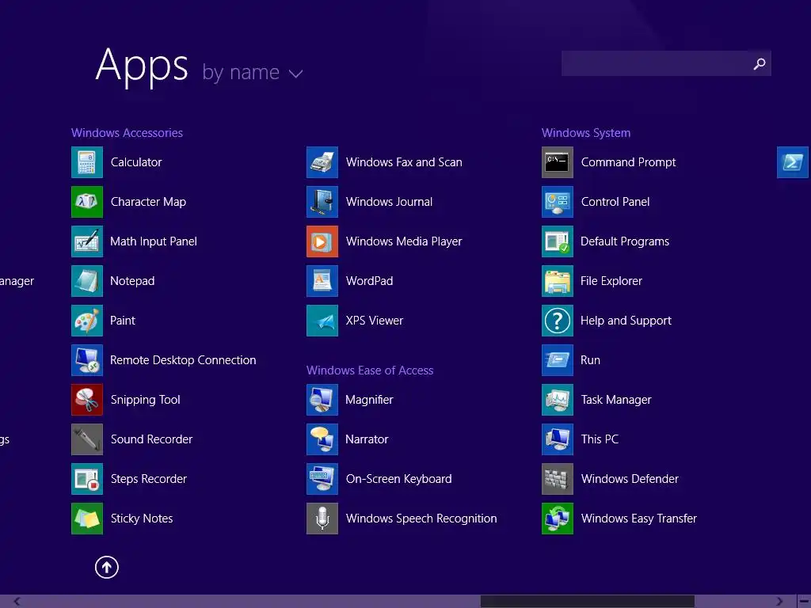Open the 'by name' sort dropdown

tap(253, 73)
